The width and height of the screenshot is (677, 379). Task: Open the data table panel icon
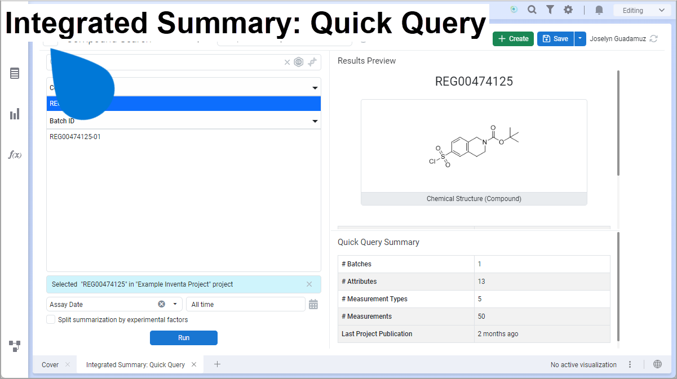15,73
